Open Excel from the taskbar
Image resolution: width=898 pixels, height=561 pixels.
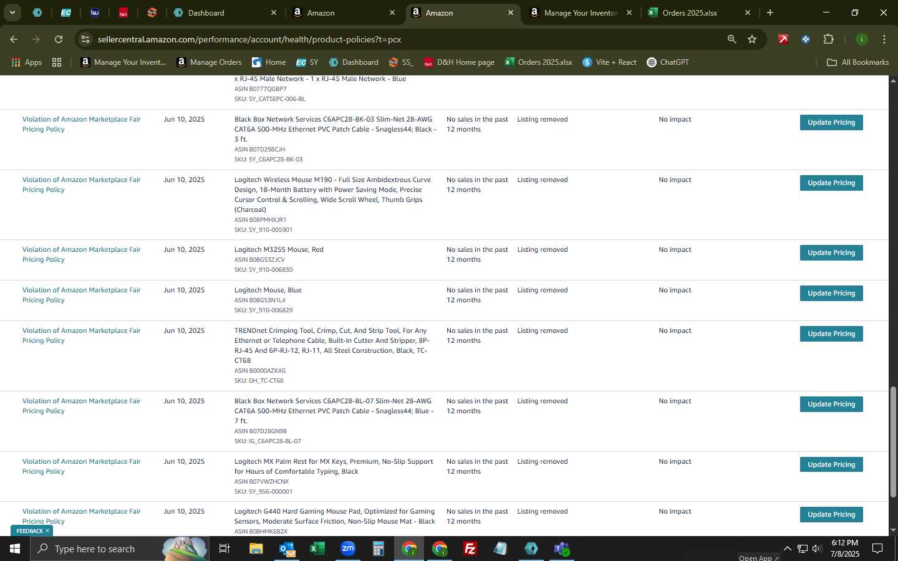click(317, 549)
